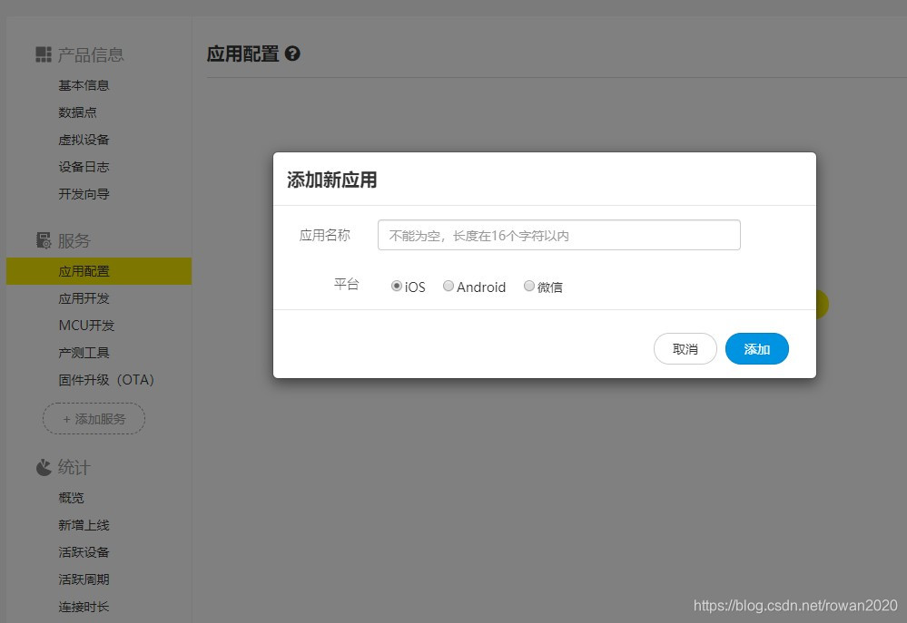Open the 数据点 page
Viewport: 907px width, 623px height.
(x=77, y=112)
